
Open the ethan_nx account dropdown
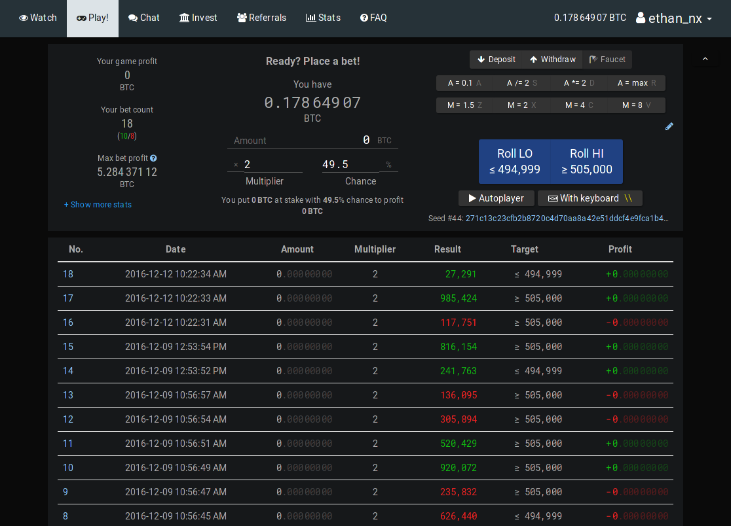point(673,18)
